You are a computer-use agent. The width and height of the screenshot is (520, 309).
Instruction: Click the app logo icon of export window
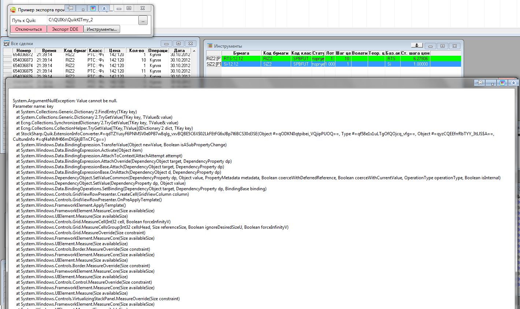(x=13, y=10)
